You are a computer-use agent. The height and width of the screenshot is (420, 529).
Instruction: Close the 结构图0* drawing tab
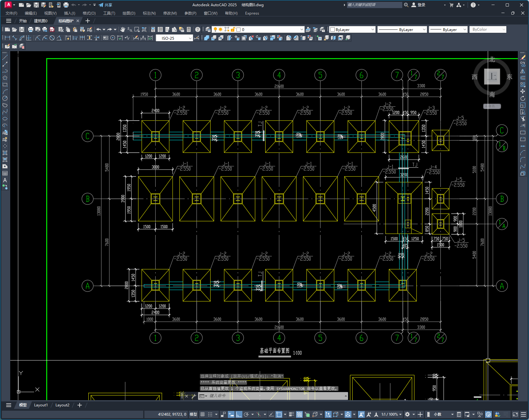(78, 21)
